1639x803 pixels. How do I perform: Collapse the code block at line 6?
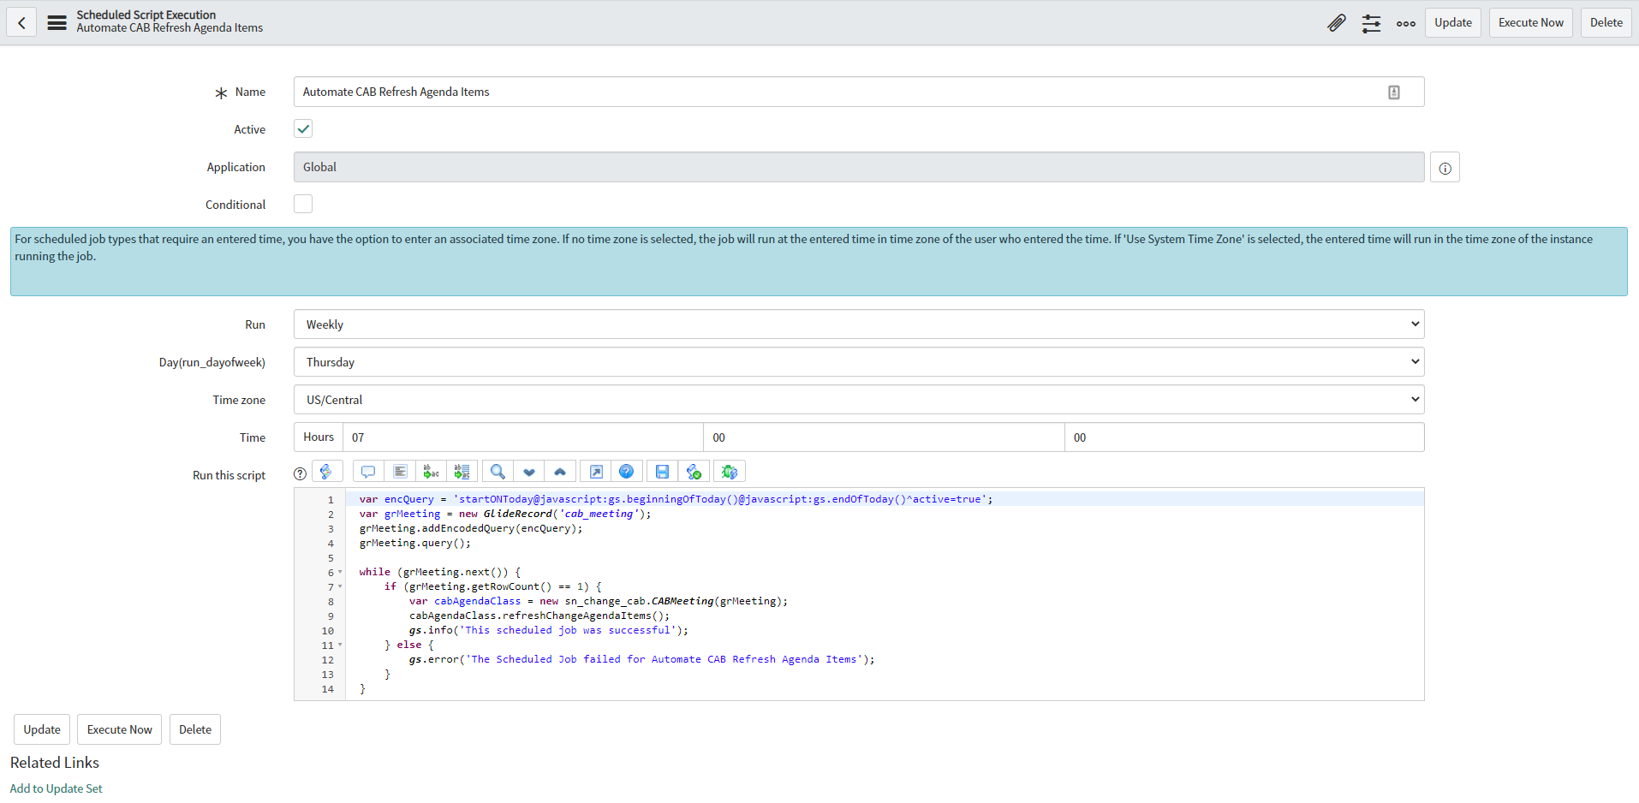click(x=338, y=572)
